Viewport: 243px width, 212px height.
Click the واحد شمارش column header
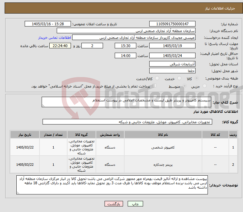(x=110, y=135)
